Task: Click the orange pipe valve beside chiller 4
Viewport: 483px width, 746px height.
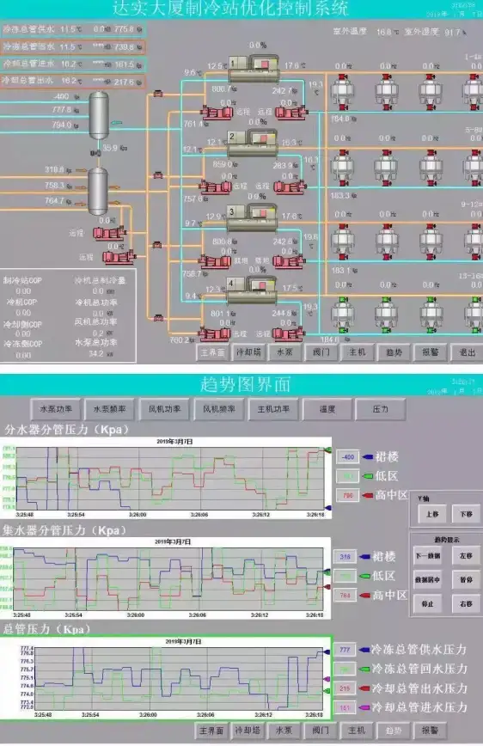Action: pos(158,317)
